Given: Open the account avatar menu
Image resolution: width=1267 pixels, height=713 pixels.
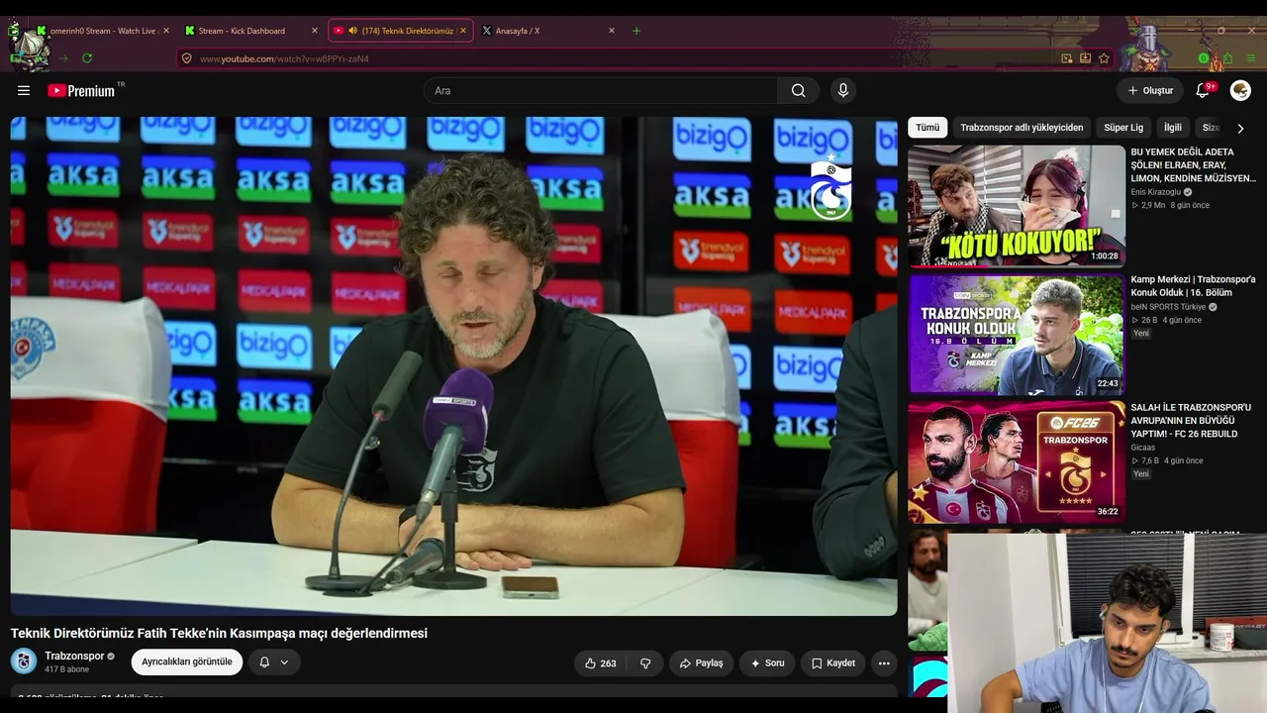Looking at the screenshot, I should tap(1240, 90).
